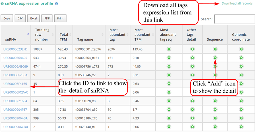Show Sequence detail for URS00009064BA
Viewport: 256px width, 132px height.
[x=215, y=118]
